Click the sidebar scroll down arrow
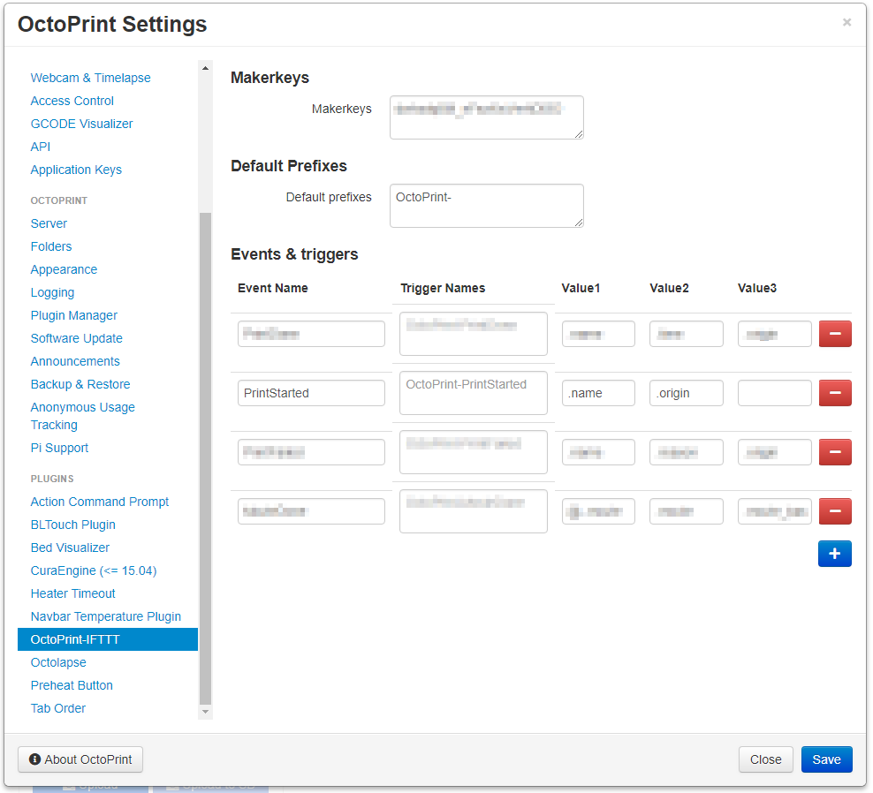The width and height of the screenshot is (873, 793). (206, 712)
